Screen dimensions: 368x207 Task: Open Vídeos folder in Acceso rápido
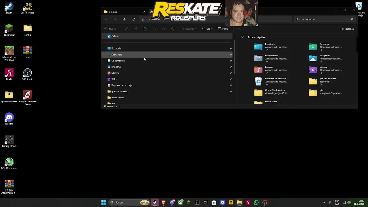click(325, 70)
